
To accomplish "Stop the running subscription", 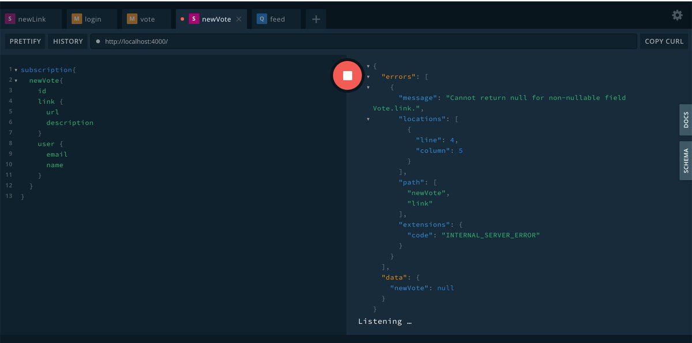I will (x=347, y=76).
